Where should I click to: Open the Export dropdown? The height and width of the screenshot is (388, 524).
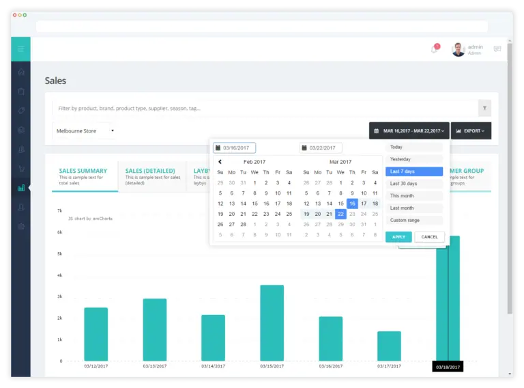point(471,130)
